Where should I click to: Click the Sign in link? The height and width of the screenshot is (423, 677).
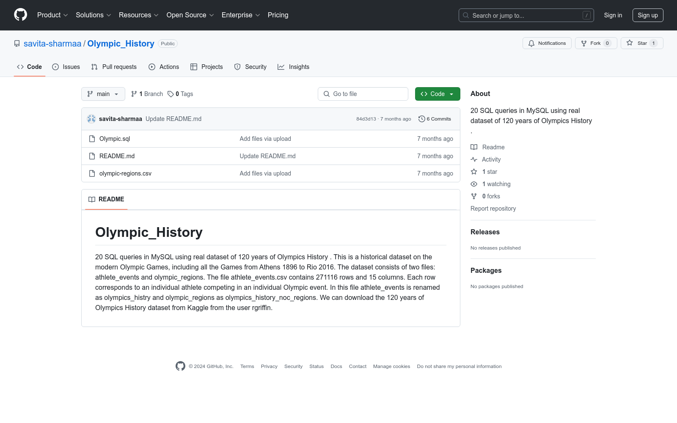click(x=613, y=15)
